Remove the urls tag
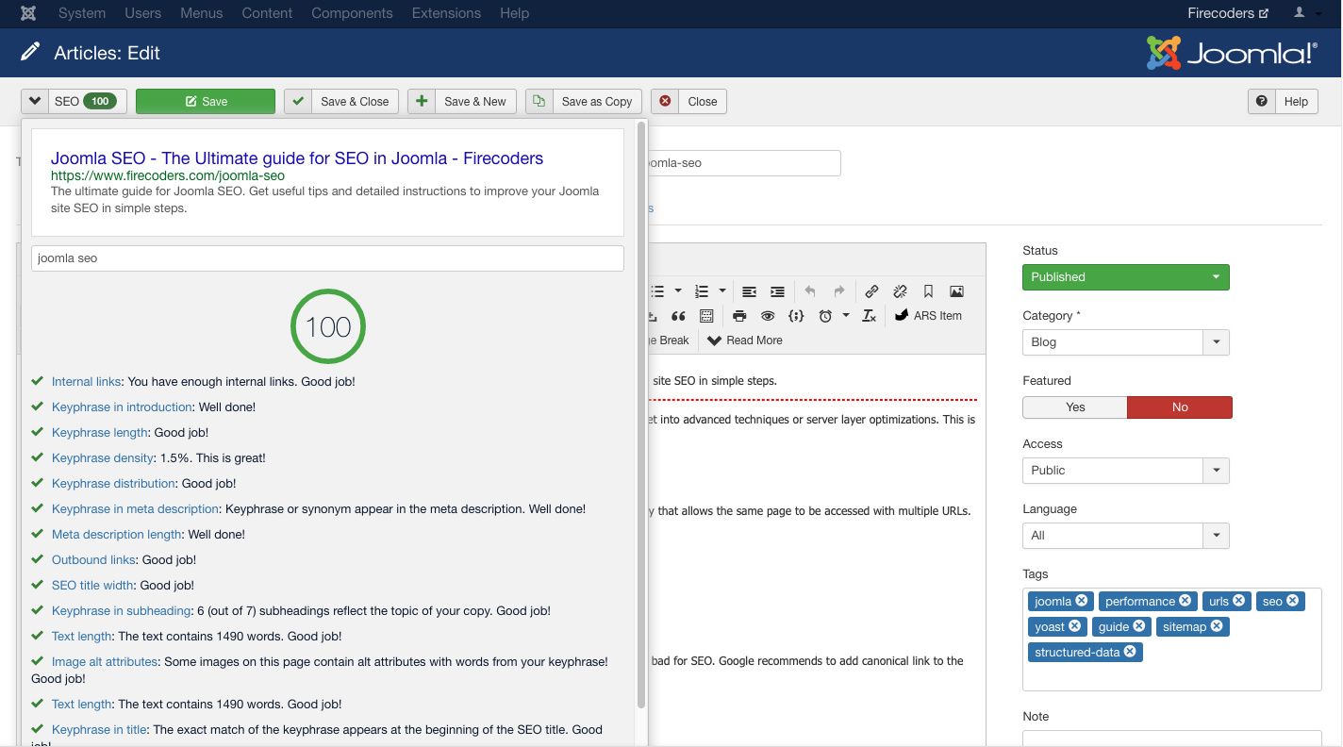 click(1239, 601)
